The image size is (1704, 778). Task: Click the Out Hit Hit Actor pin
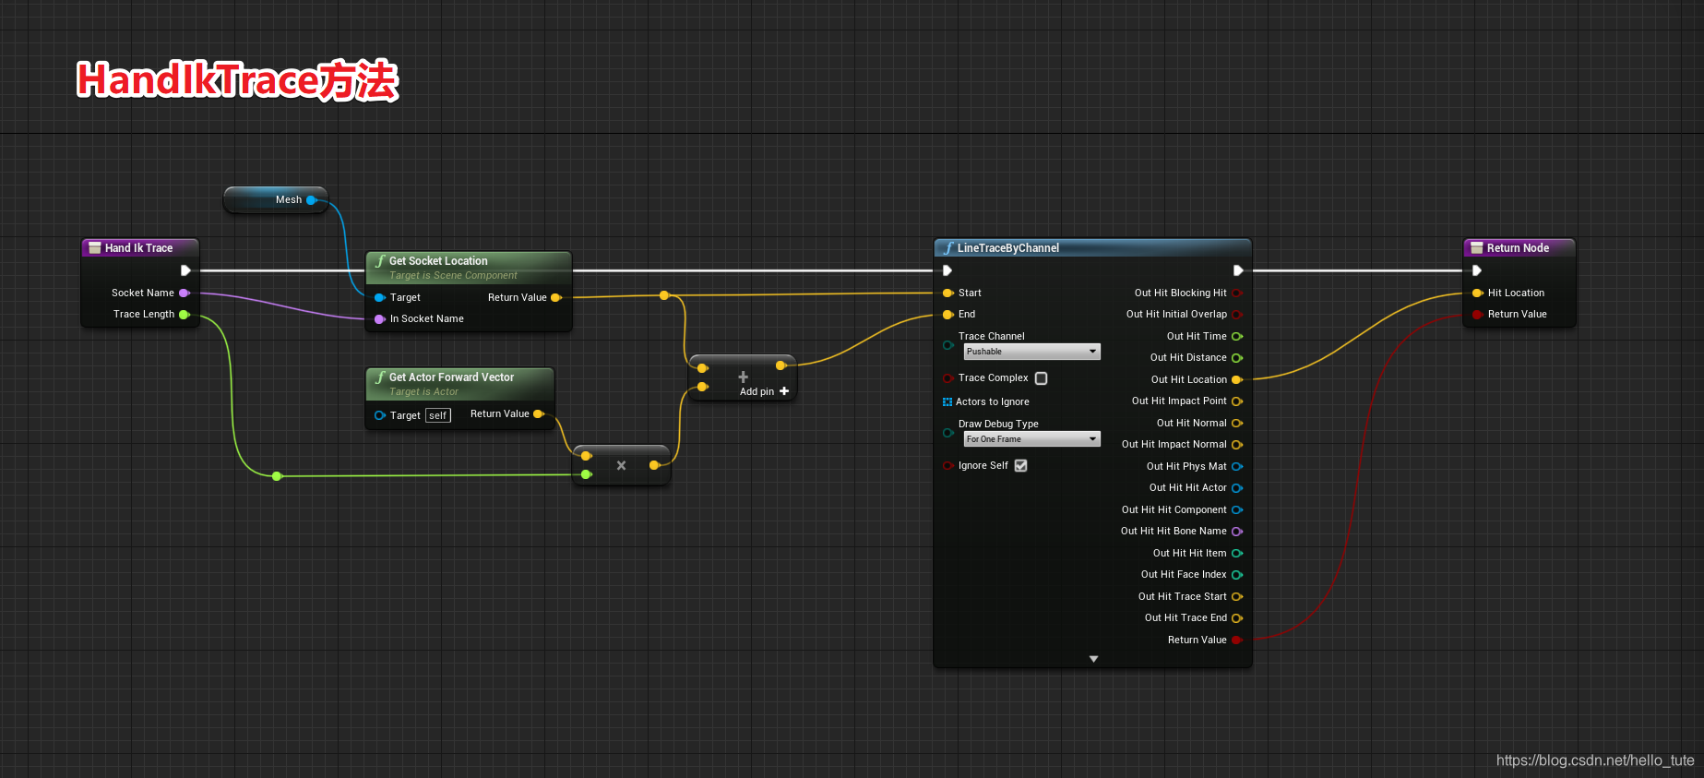pos(1237,488)
